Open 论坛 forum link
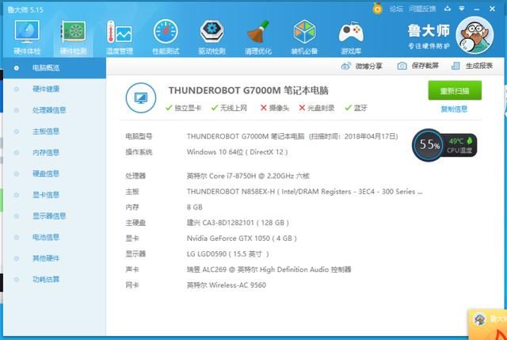This screenshot has width=507, height=340. 396,9
